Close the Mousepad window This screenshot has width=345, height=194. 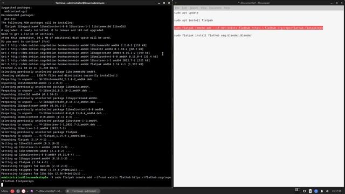(342, 3)
